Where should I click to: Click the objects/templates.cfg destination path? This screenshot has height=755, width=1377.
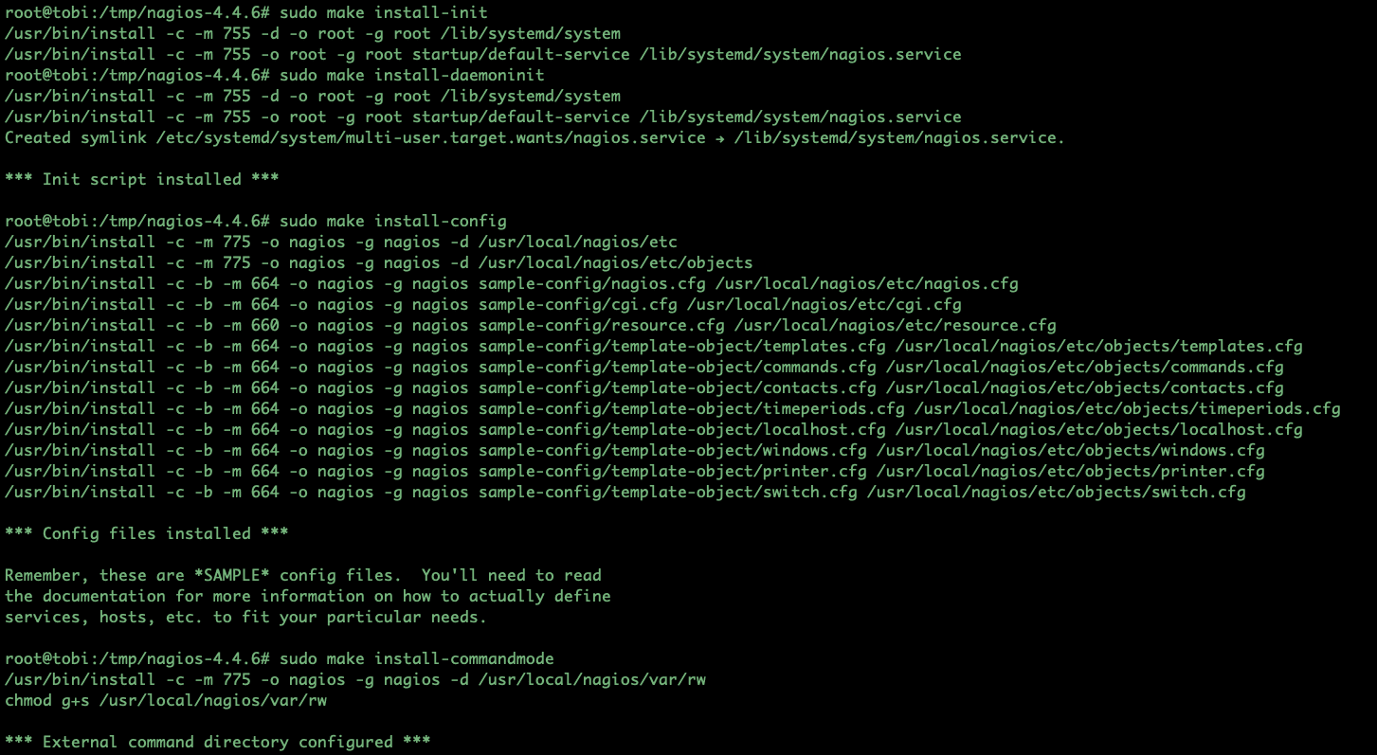[1098, 346]
